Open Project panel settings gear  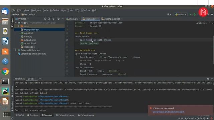(59, 19)
